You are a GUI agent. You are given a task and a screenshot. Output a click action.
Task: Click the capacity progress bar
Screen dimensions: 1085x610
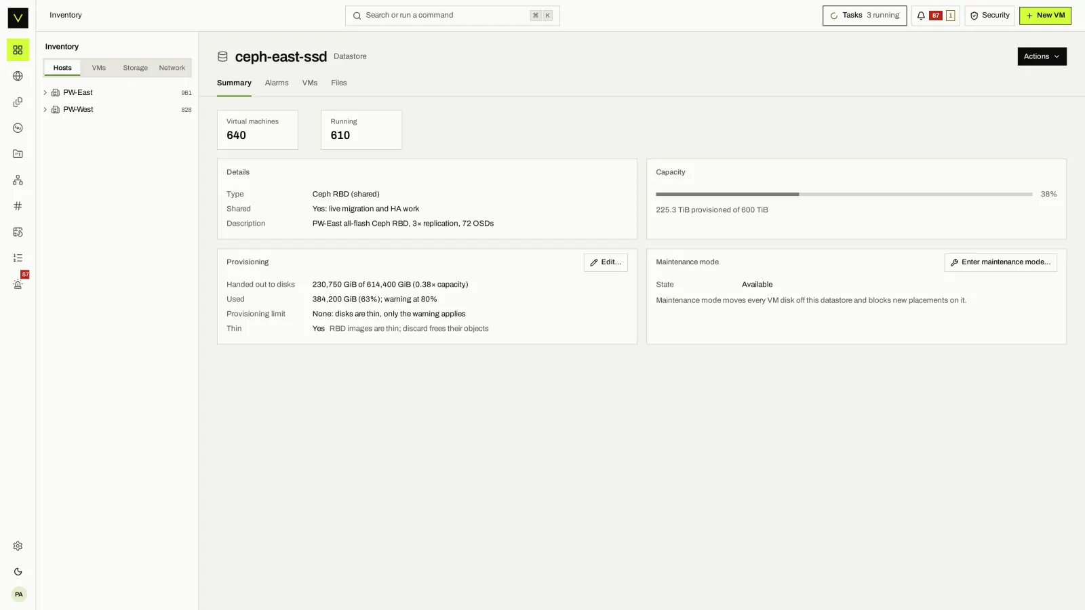844,195
